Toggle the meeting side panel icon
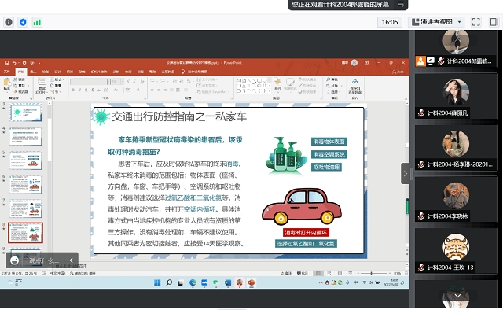The image size is (503, 310). [494, 22]
